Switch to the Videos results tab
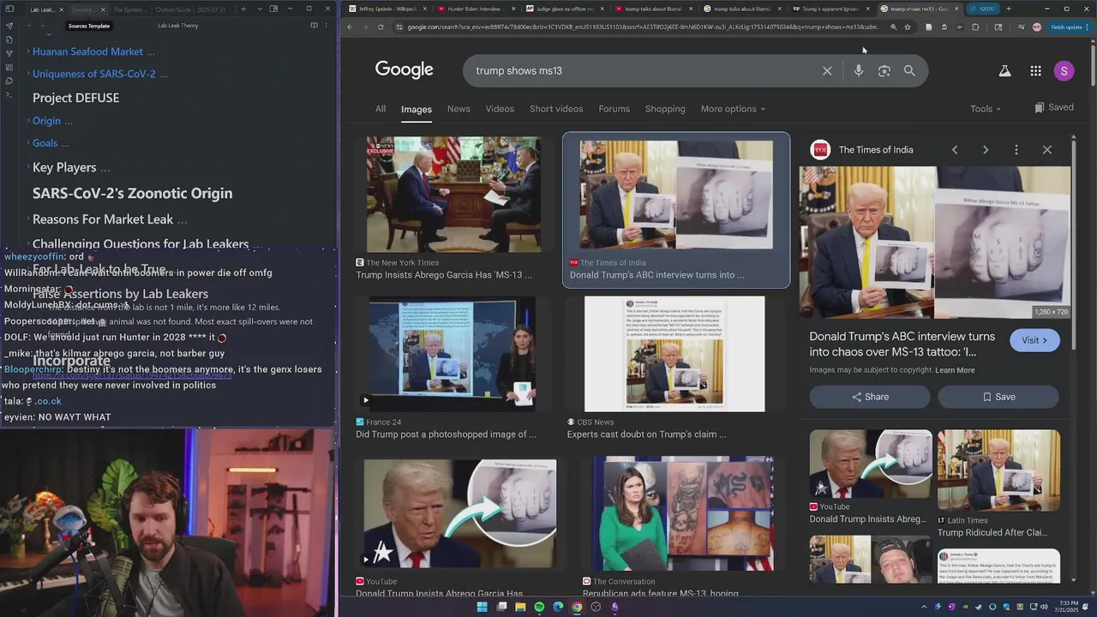This screenshot has height=617, width=1097. [x=500, y=109]
